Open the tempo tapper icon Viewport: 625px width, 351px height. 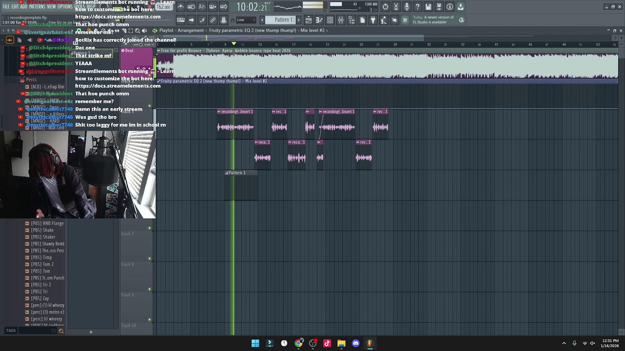(384, 20)
